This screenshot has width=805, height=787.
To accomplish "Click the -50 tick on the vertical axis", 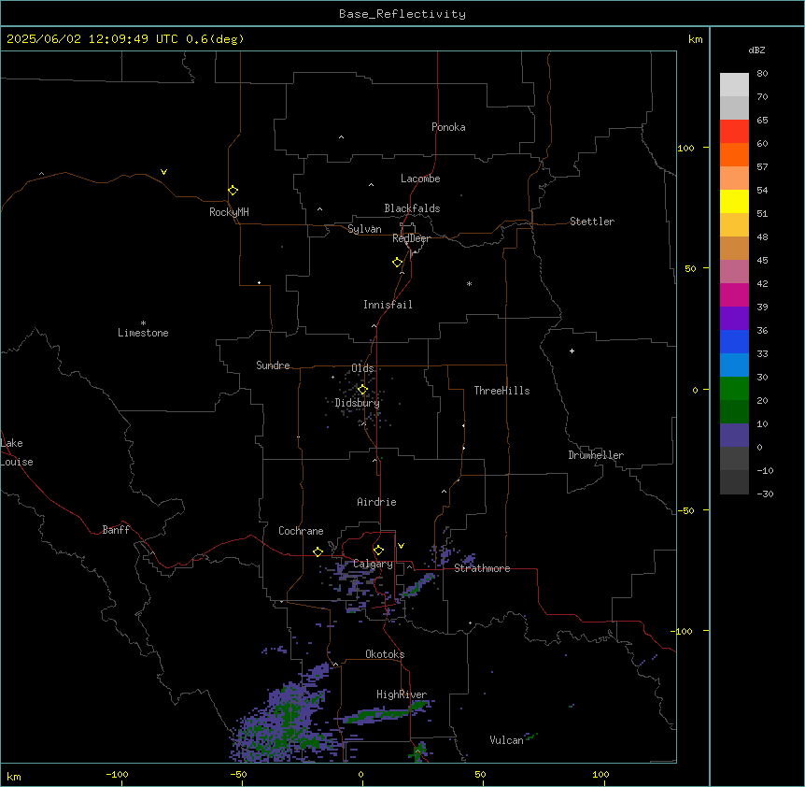I will [x=685, y=510].
